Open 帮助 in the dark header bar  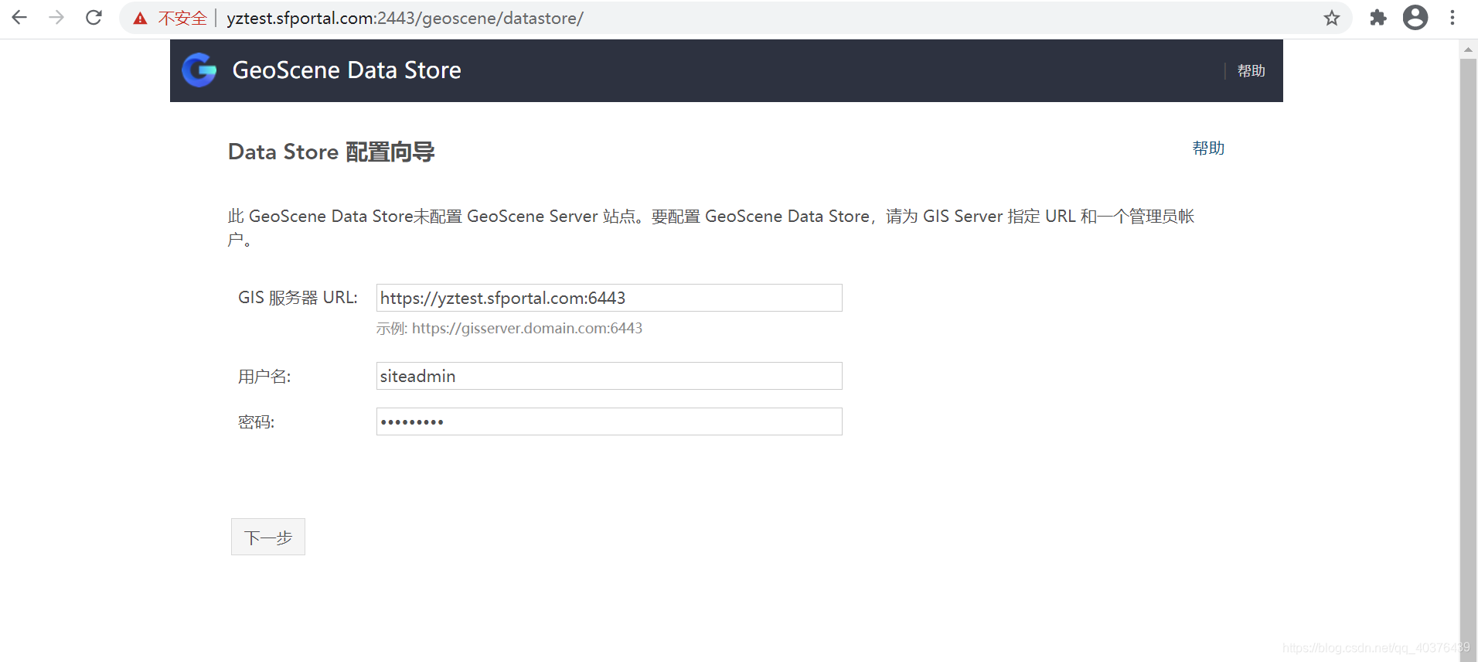(x=1251, y=70)
